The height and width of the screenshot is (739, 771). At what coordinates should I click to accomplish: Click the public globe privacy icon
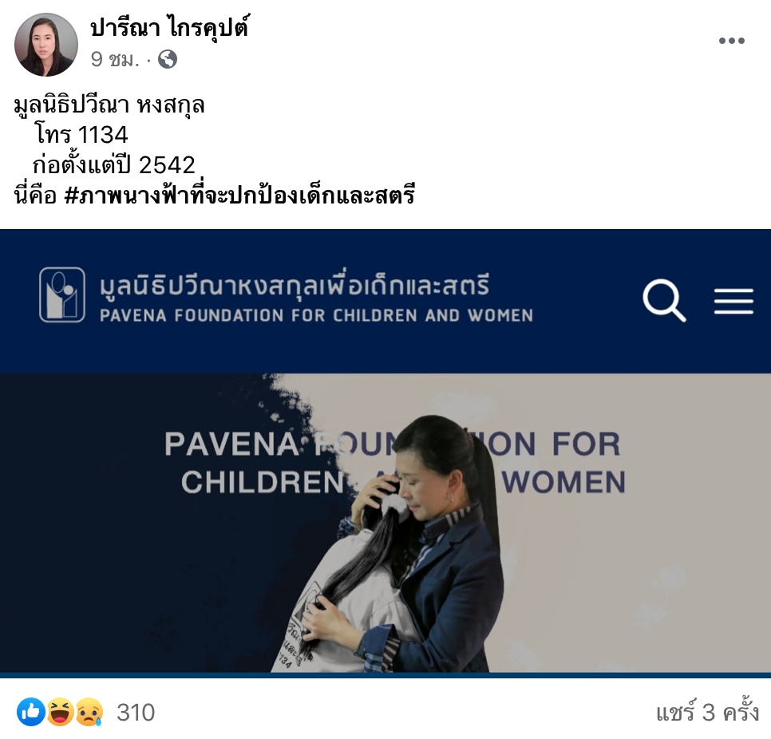(168, 60)
